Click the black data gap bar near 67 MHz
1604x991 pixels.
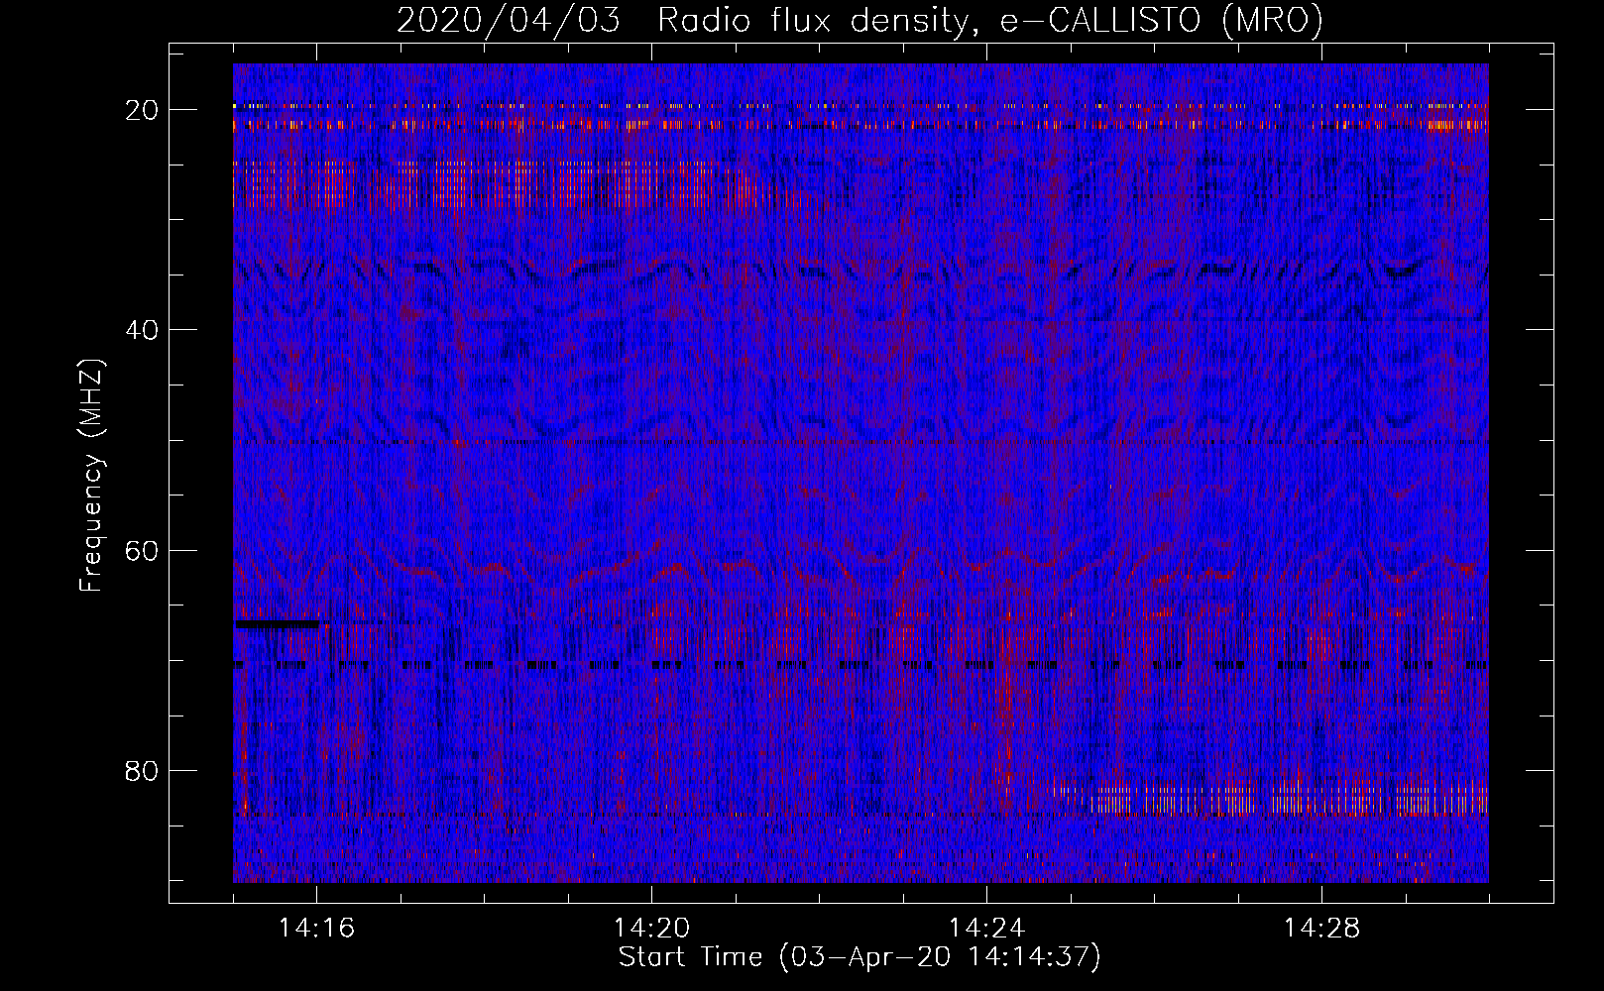pyautogui.click(x=277, y=624)
